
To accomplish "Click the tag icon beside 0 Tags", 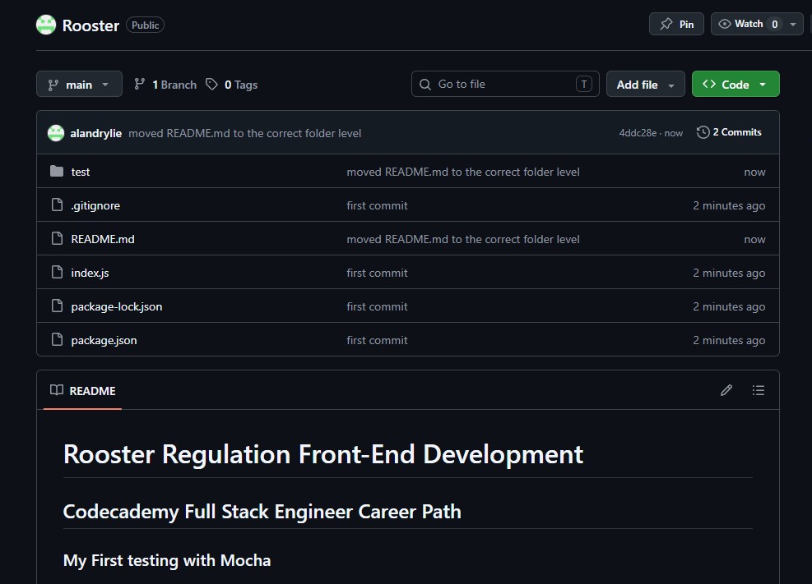I will (211, 85).
